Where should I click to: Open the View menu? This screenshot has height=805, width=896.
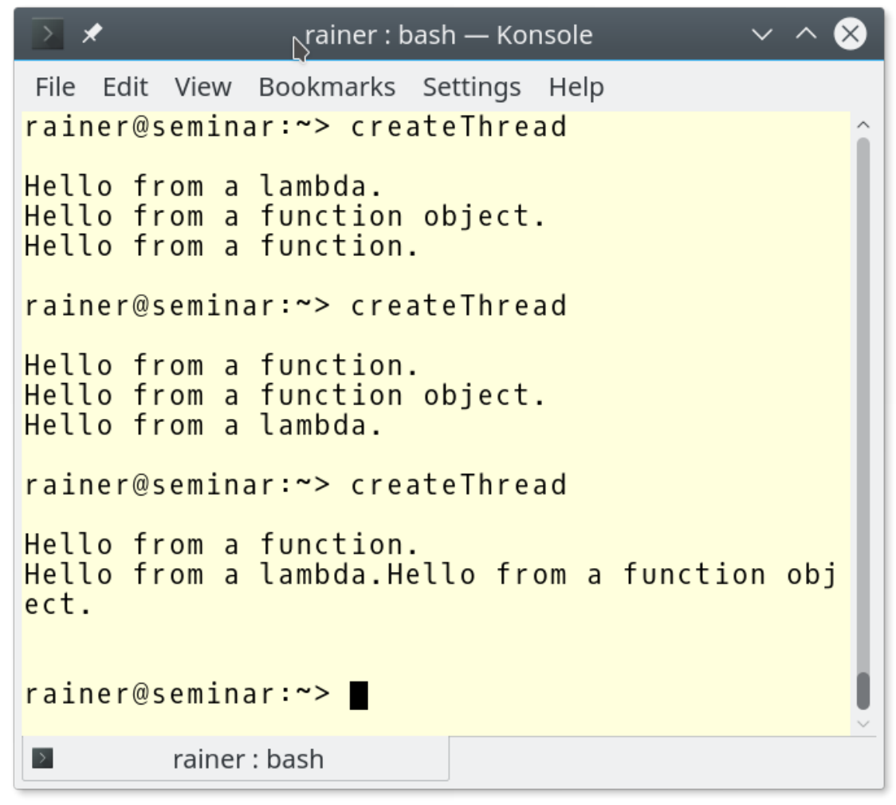pyautogui.click(x=202, y=87)
